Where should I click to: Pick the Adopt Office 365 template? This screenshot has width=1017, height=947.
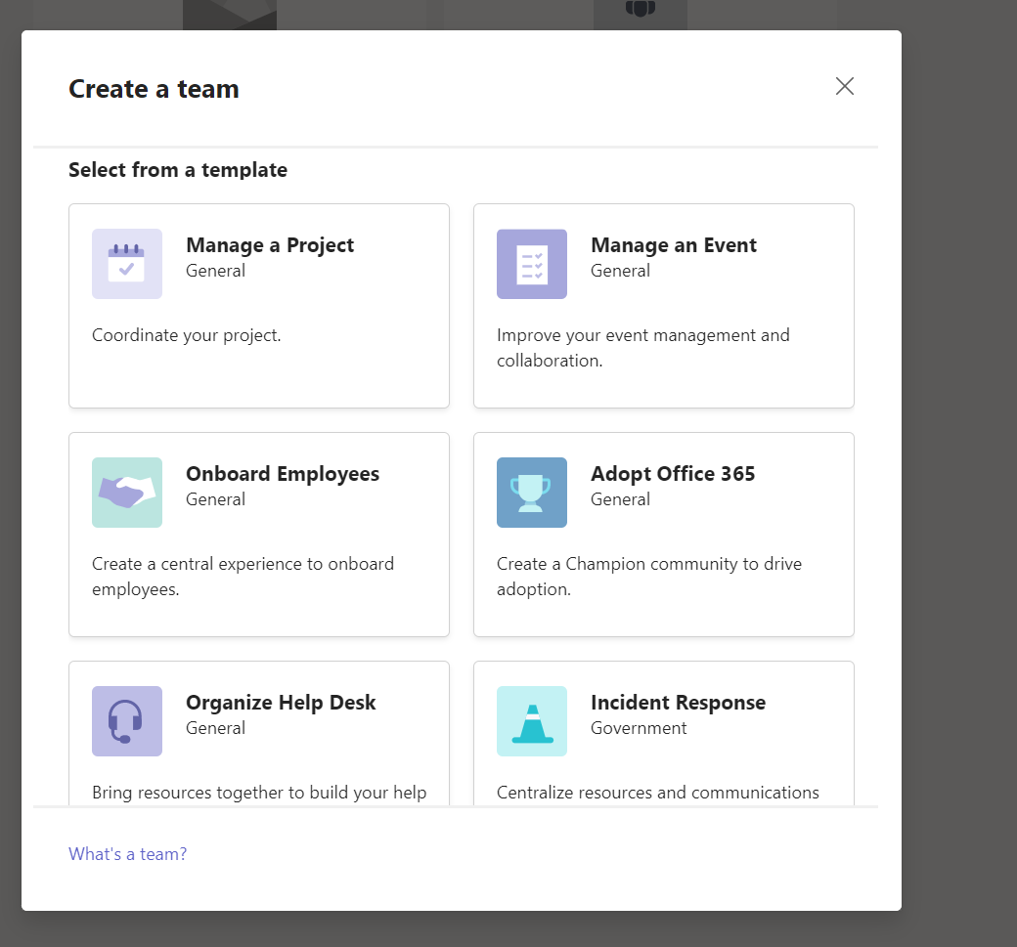click(x=663, y=534)
